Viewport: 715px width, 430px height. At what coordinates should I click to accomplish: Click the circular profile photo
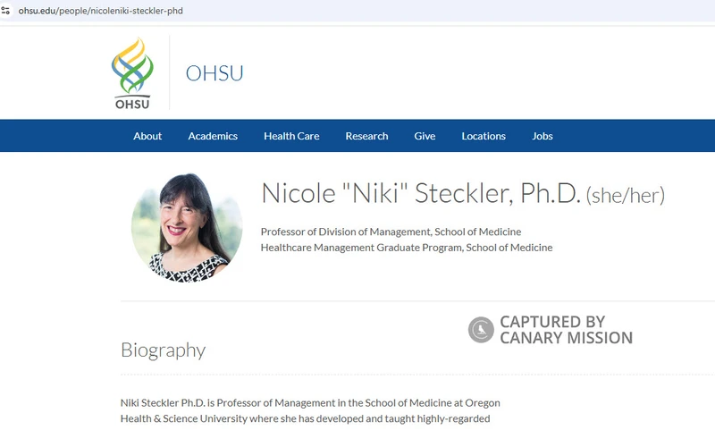tap(187, 227)
